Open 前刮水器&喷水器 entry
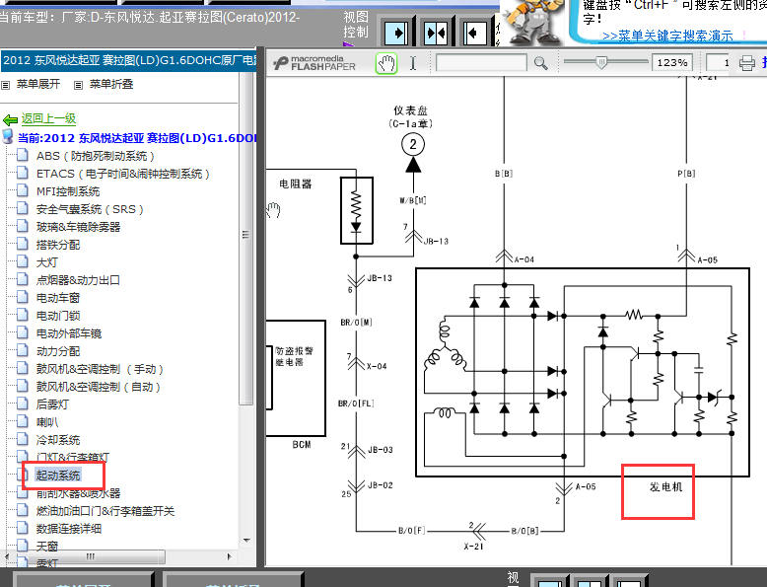The width and height of the screenshot is (767, 587). coord(78,493)
